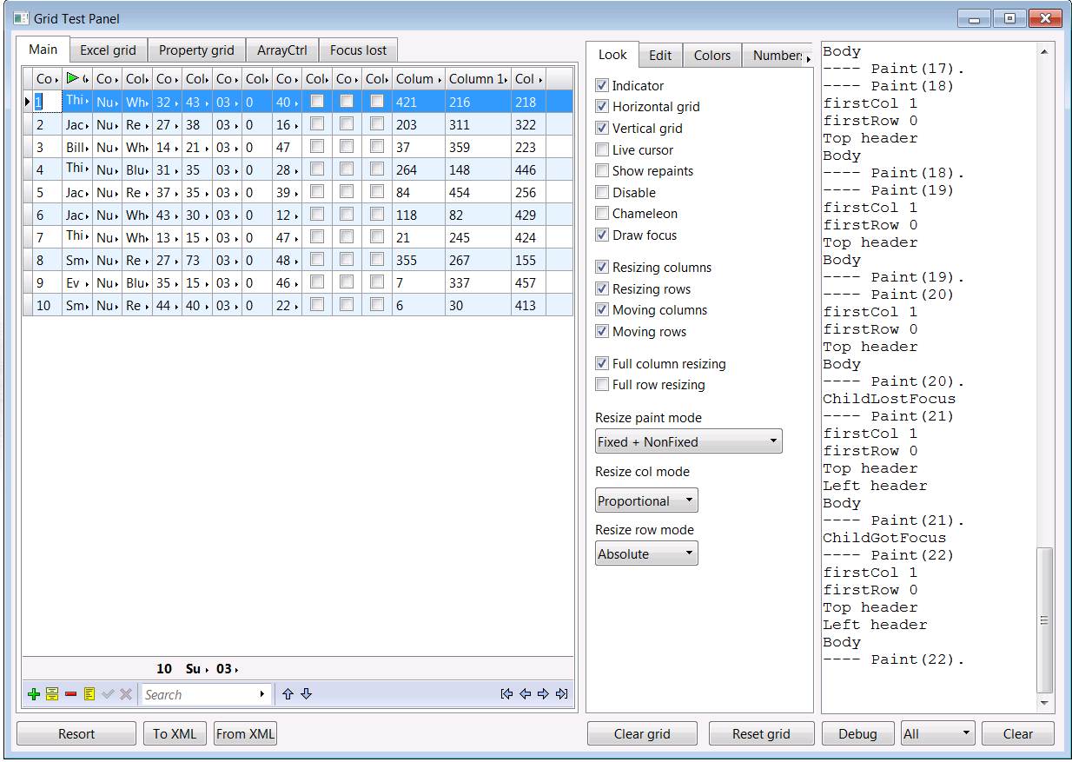The image size is (1072, 762).
Task: Switch to the Excel grid tab
Action: (109, 50)
